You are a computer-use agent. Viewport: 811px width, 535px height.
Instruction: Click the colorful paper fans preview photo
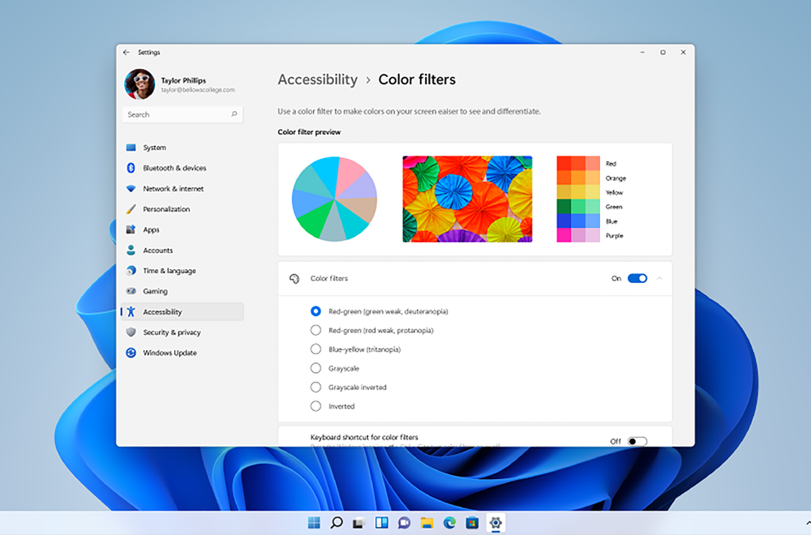(468, 199)
